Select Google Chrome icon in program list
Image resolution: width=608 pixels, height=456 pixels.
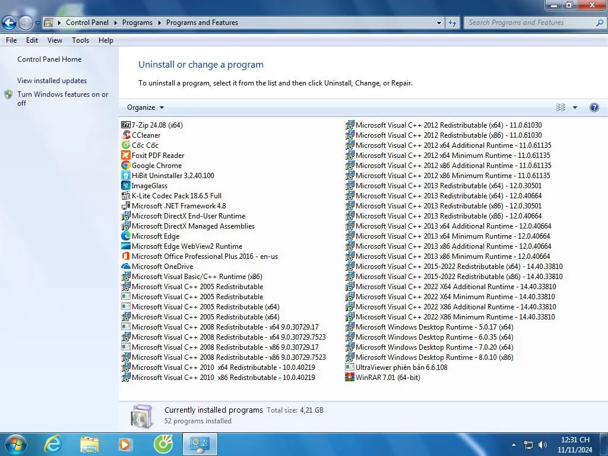tap(126, 166)
